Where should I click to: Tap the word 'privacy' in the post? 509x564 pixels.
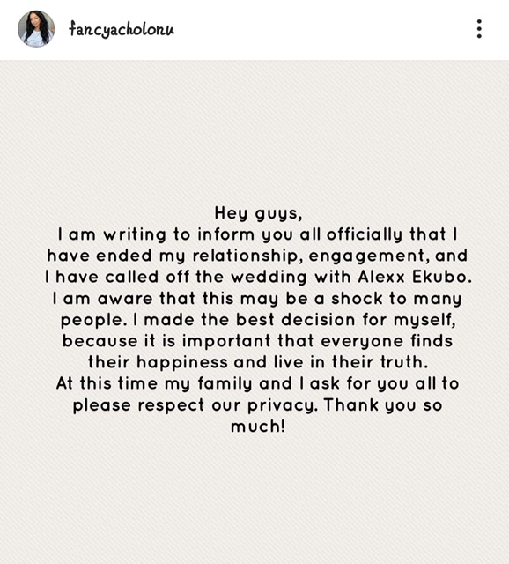283,405
